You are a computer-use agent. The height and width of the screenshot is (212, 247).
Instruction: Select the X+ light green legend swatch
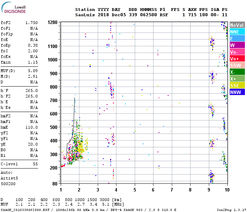click(237, 79)
